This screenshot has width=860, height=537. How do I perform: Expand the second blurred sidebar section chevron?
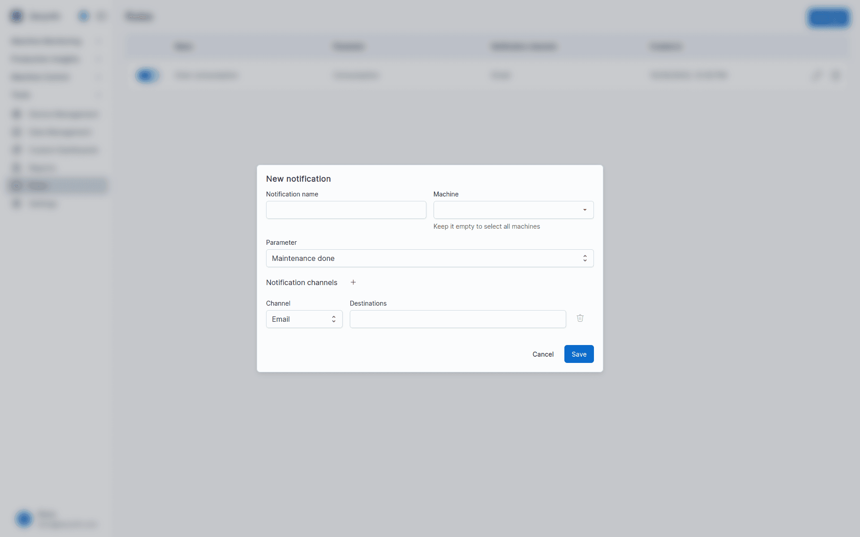coord(99,59)
